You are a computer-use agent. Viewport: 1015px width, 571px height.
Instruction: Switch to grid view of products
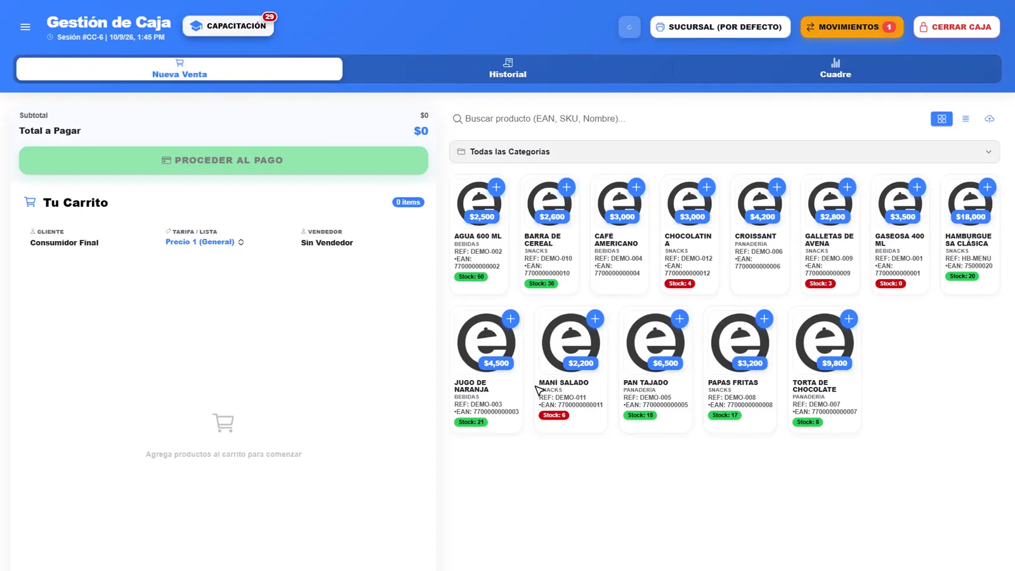coord(941,119)
